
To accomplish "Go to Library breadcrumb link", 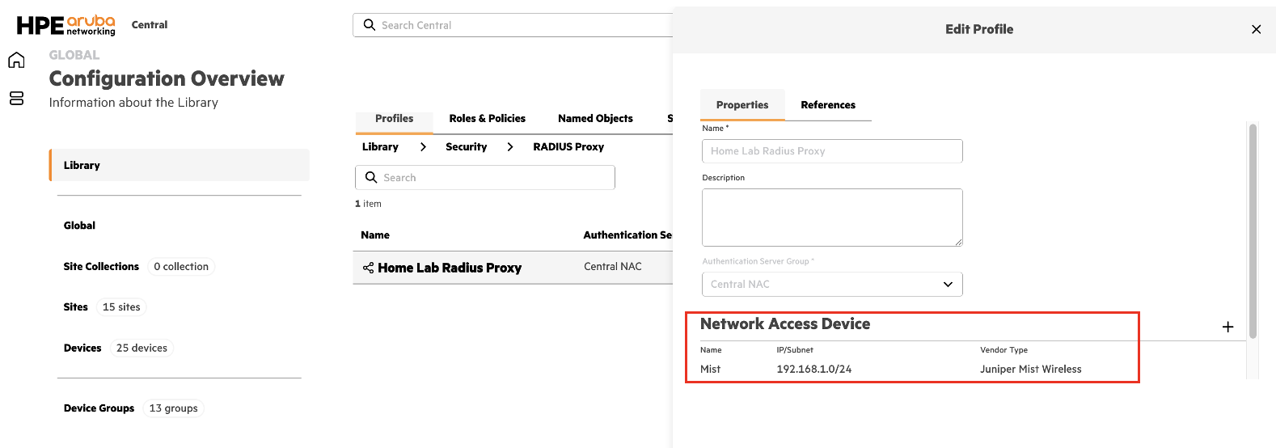I will (380, 146).
